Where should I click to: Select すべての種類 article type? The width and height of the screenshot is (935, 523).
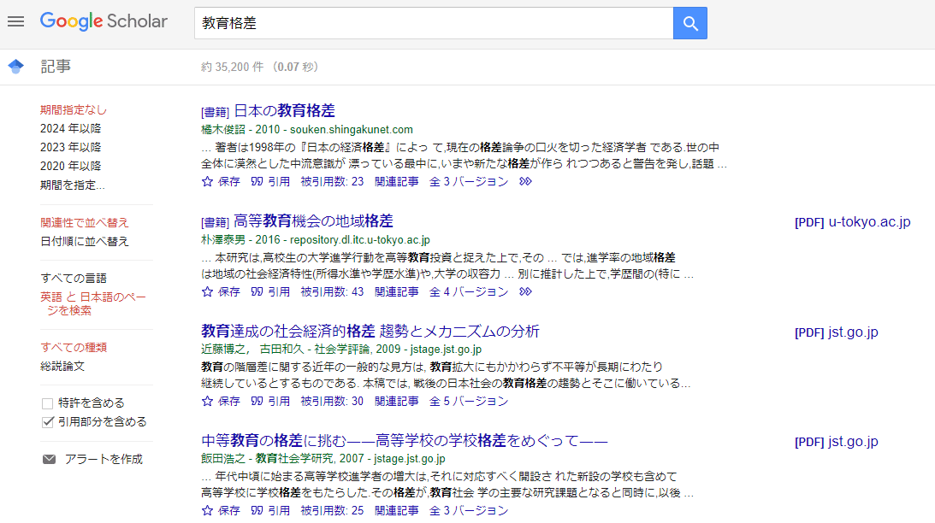pyautogui.click(x=74, y=347)
